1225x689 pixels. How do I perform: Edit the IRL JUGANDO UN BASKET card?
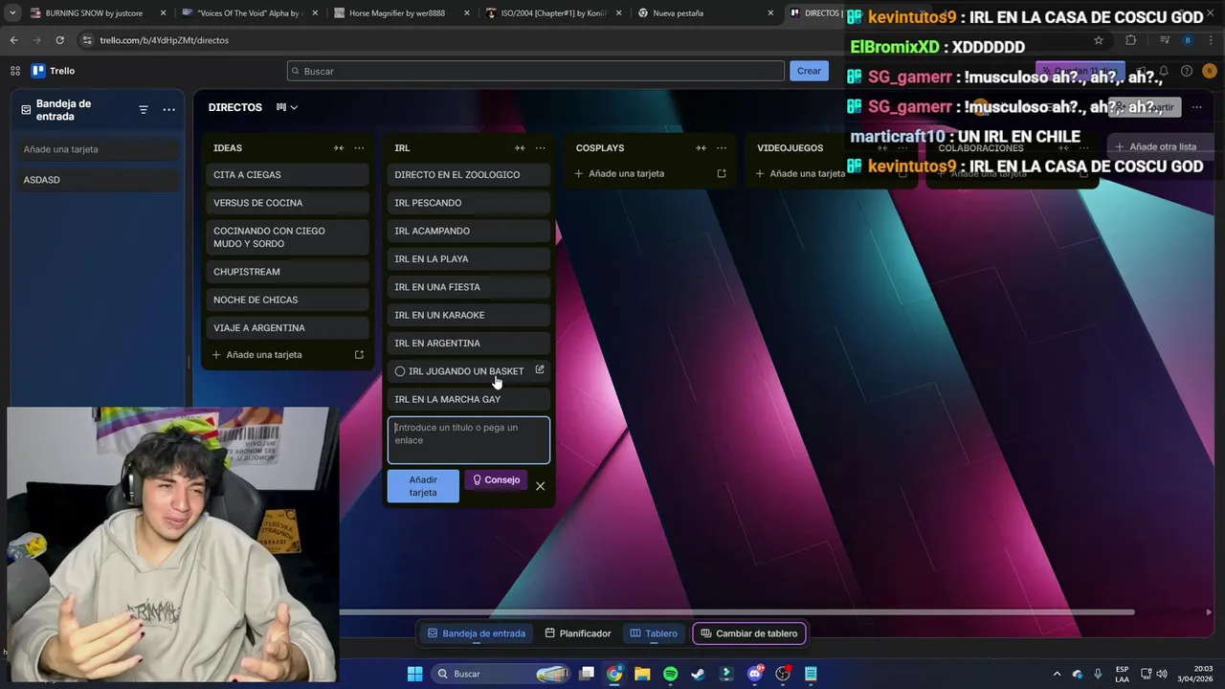540,370
